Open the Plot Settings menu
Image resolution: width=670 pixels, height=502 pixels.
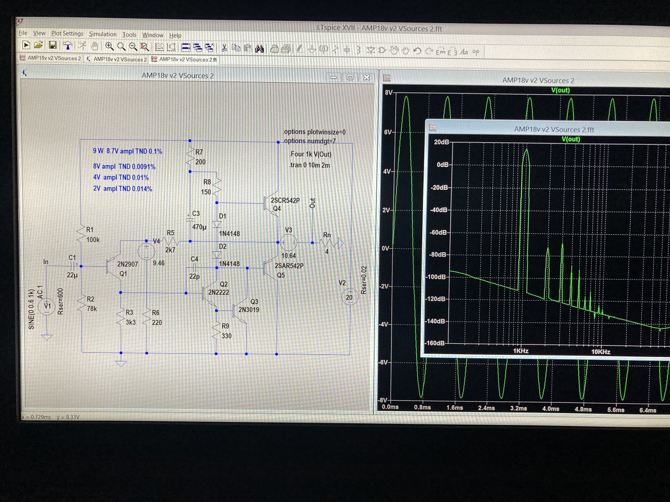67,33
